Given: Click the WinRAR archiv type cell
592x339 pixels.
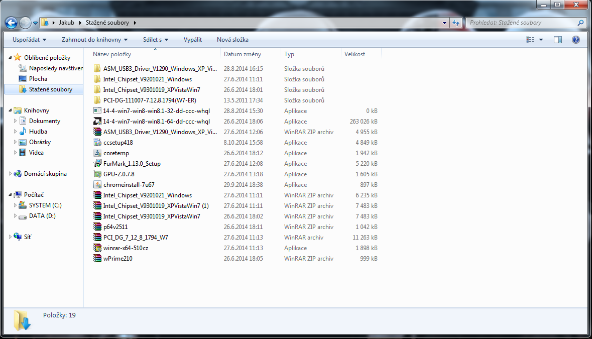Looking at the screenshot, I should coord(304,238).
